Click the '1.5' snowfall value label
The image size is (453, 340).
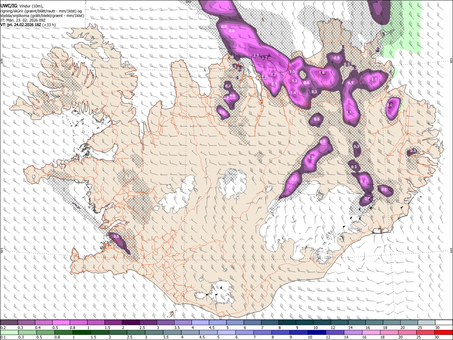point(292,72)
